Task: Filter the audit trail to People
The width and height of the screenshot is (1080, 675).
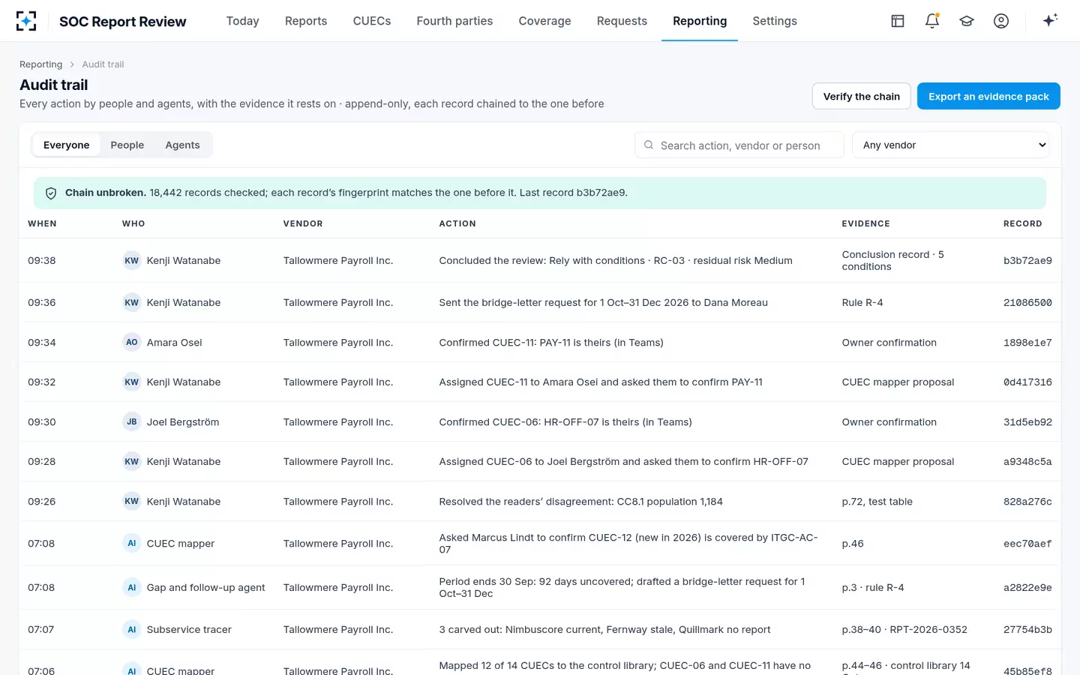Action: [127, 145]
